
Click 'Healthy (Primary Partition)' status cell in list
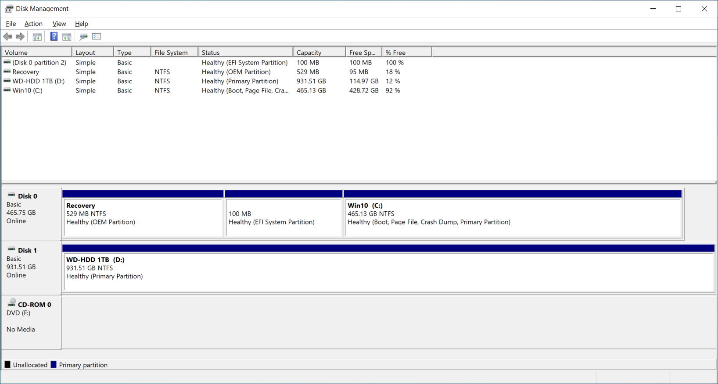[x=240, y=81]
